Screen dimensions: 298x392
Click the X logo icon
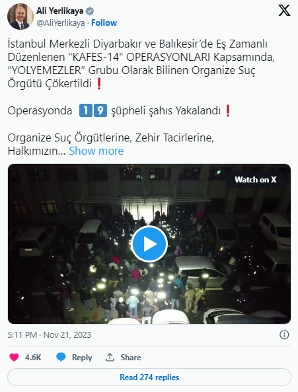click(284, 11)
